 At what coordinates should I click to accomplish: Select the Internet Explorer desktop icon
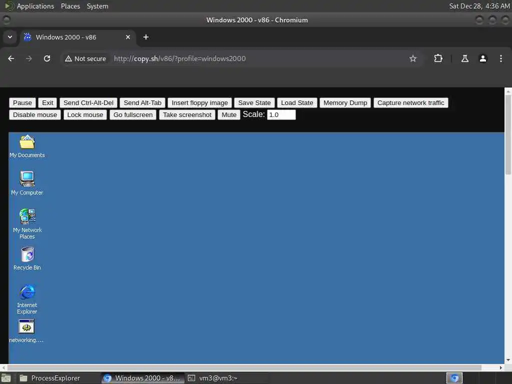pyautogui.click(x=27, y=299)
